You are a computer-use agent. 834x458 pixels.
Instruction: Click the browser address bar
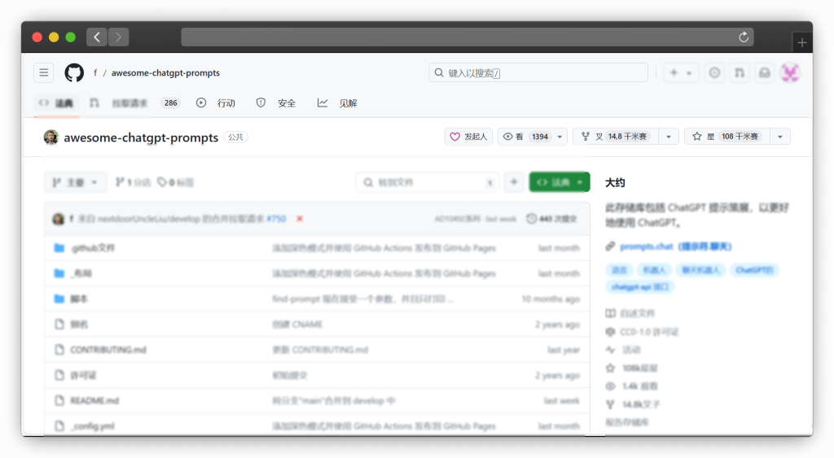(x=467, y=37)
